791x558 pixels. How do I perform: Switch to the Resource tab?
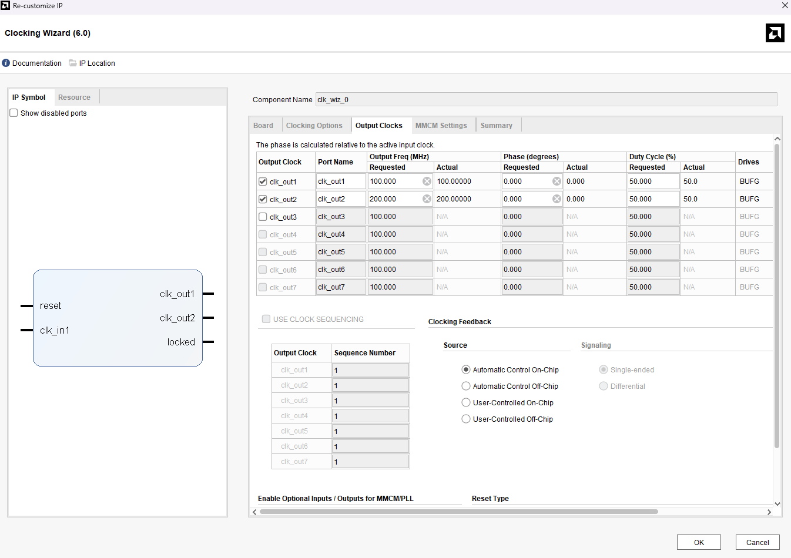74,98
